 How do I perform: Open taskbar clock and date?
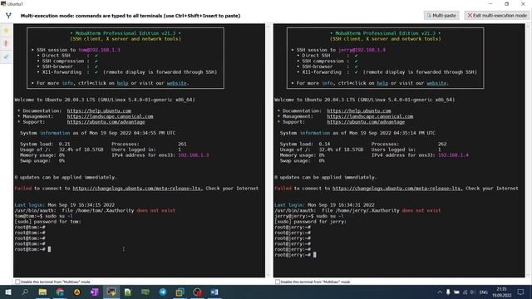(501, 292)
